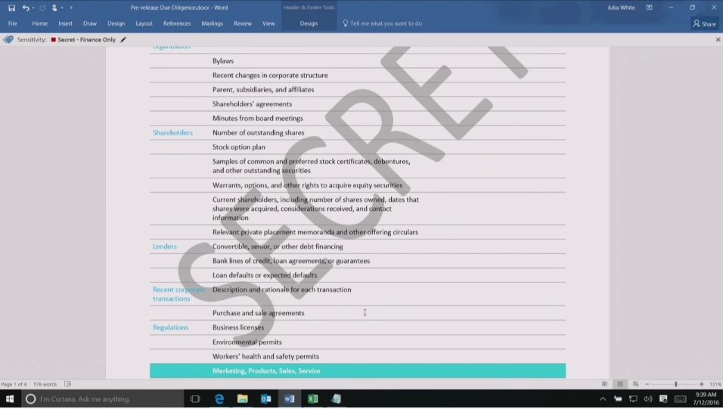Click the Tell me search field
This screenshot has height=409, width=723.
386,23
